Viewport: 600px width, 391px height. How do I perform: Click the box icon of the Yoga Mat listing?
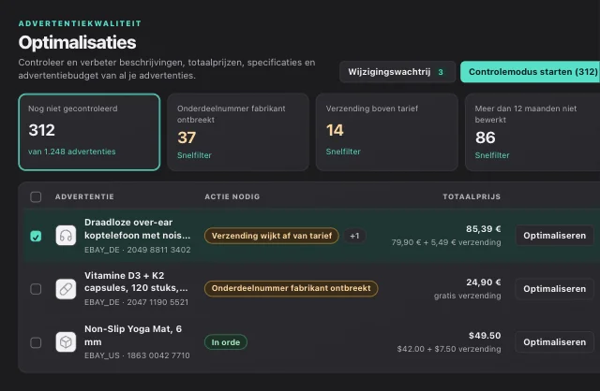[x=66, y=342]
